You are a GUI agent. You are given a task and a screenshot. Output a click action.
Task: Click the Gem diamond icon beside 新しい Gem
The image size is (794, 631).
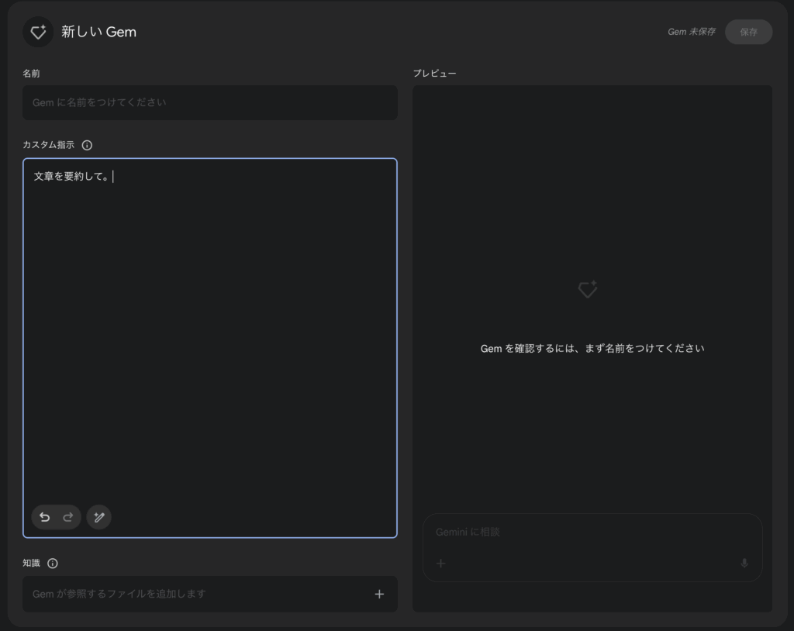(38, 32)
